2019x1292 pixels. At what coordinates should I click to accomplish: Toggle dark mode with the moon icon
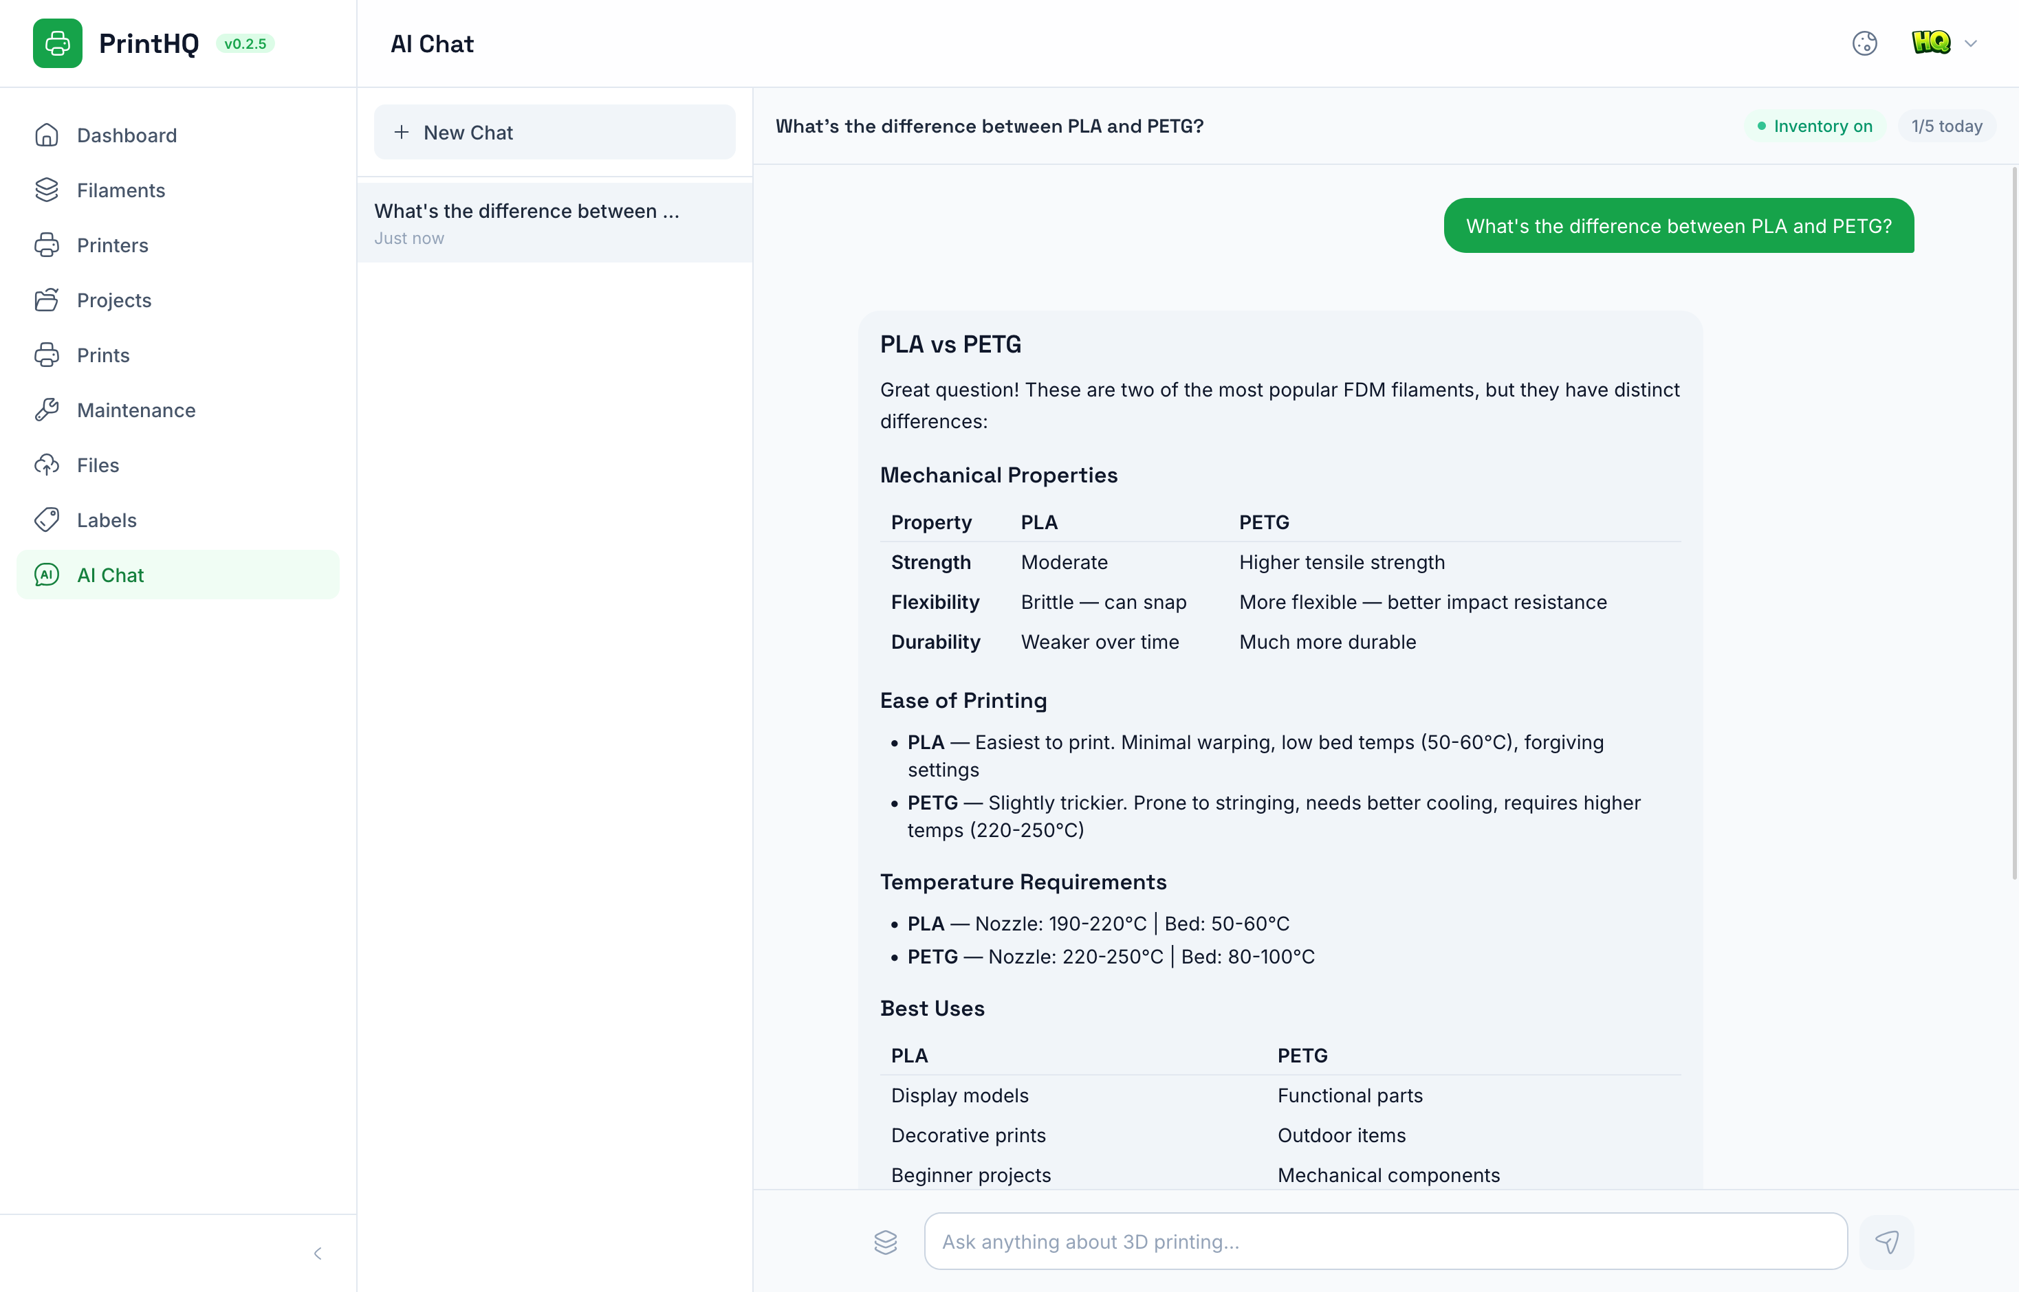pos(1866,43)
